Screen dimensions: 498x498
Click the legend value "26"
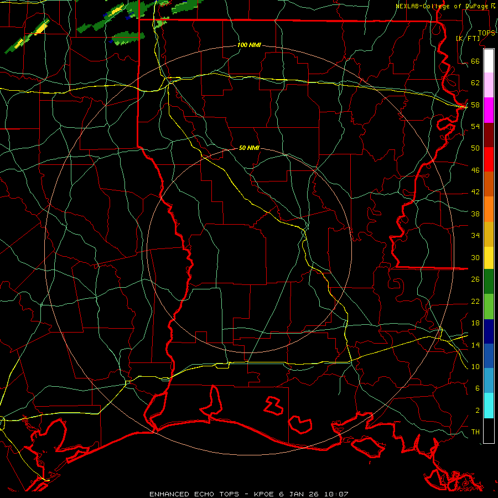[x=475, y=279]
